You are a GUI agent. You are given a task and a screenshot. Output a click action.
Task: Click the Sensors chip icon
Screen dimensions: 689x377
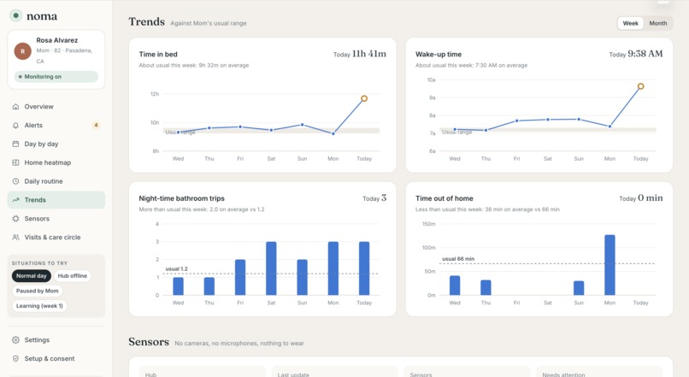click(x=16, y=218)
